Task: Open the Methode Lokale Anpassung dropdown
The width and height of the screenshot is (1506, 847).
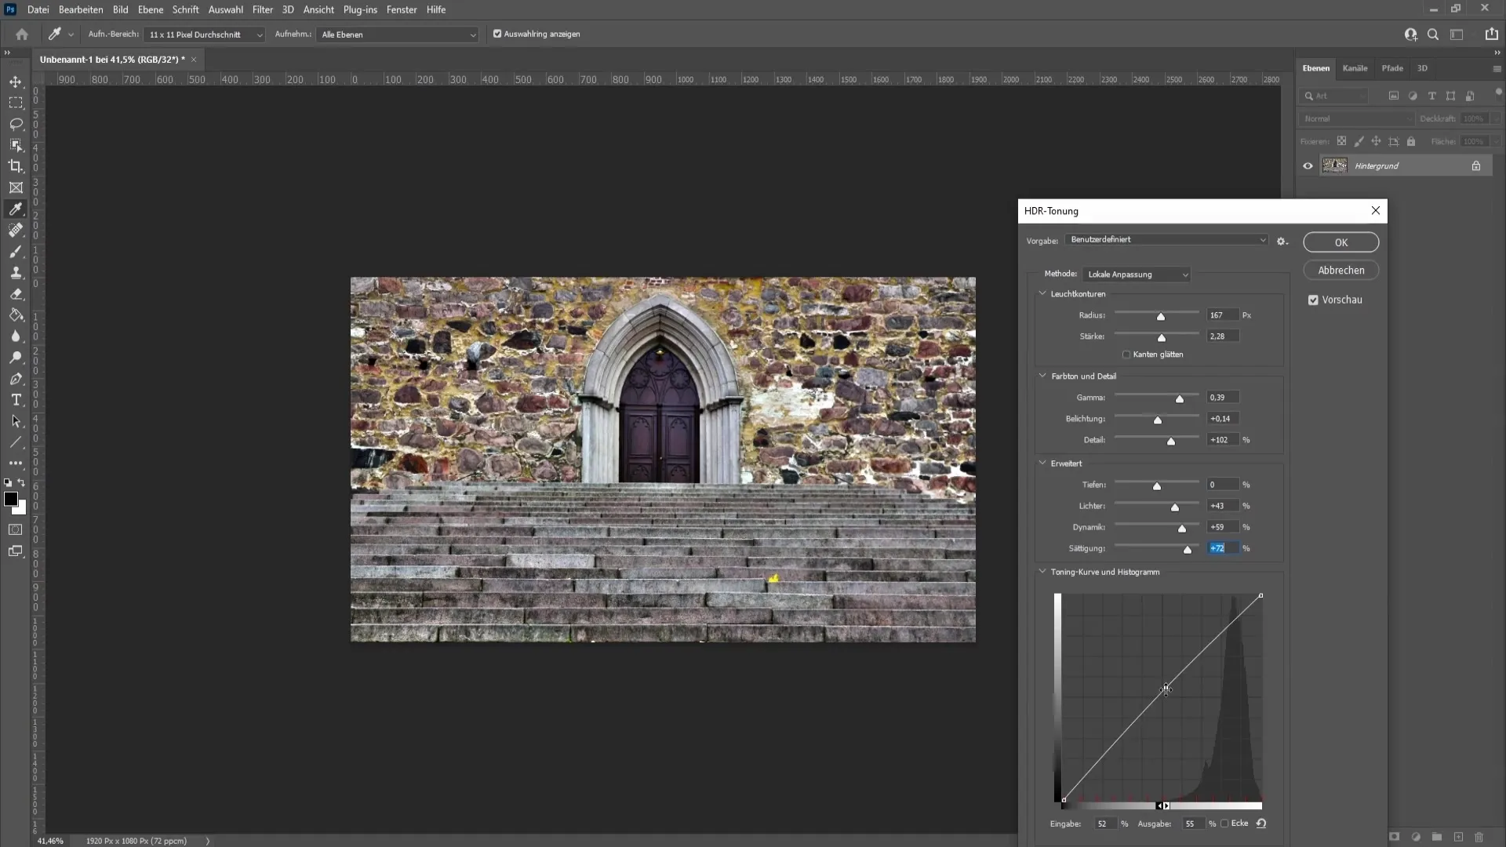Action: (1137, 274)
